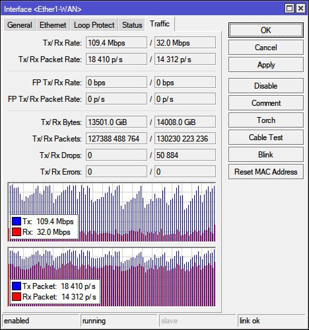The image size is (309, 330).
Task: Click the Rx Drops field showing 50 884
Action: pos(185,155)
